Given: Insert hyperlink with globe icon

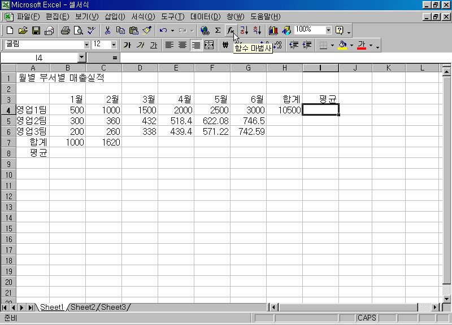Looking at the screenshot, I should tap(205, 30).
